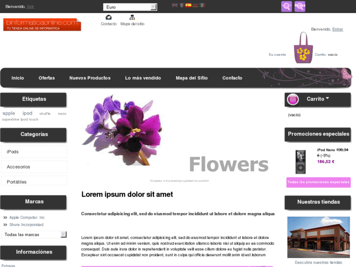Open the Shure Incorporated brand

[26, 224]
